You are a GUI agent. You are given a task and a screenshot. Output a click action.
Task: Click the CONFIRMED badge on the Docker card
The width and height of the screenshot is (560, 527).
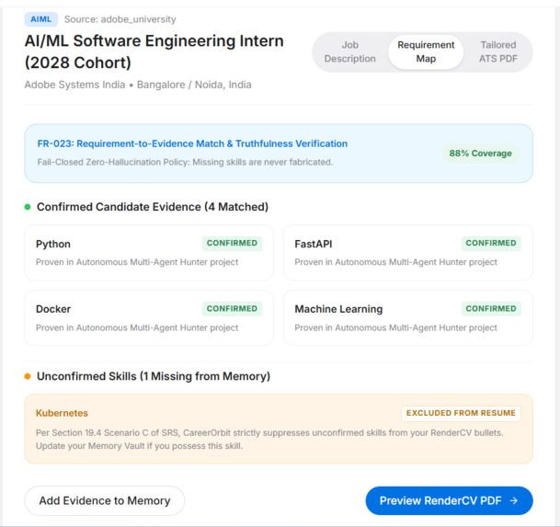232,309
